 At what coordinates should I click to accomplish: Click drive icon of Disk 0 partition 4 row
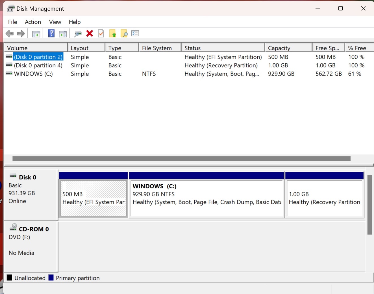click(9, 65)
